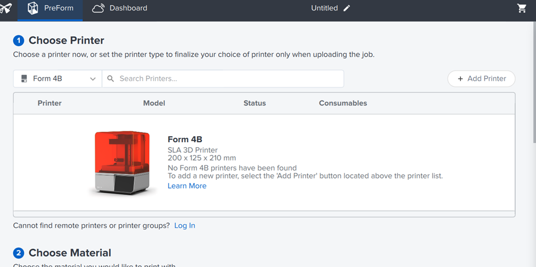Click the magnifier search icon

[x=110, y=79]
